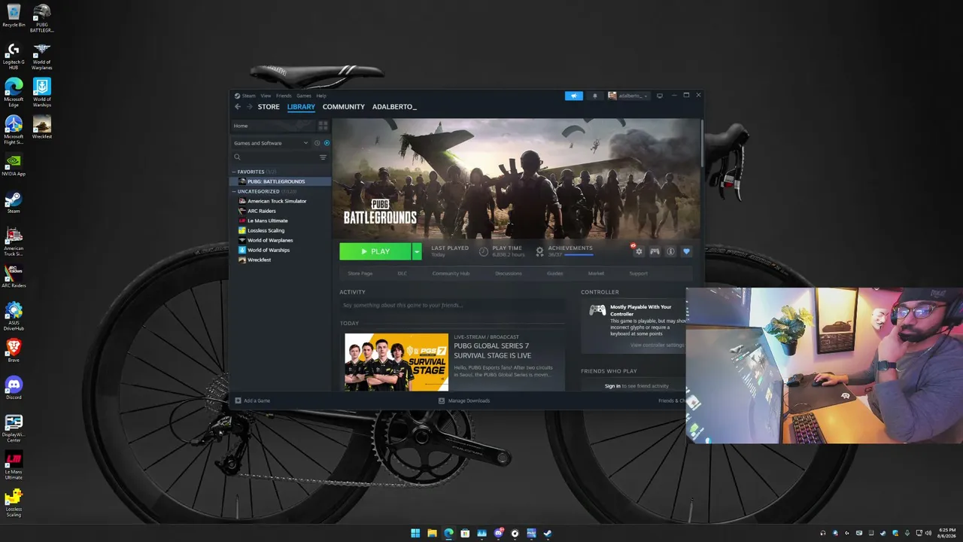This screenshot has height=542, width=963.
Task: Open the Support link
Action: (x=638, y=273)
